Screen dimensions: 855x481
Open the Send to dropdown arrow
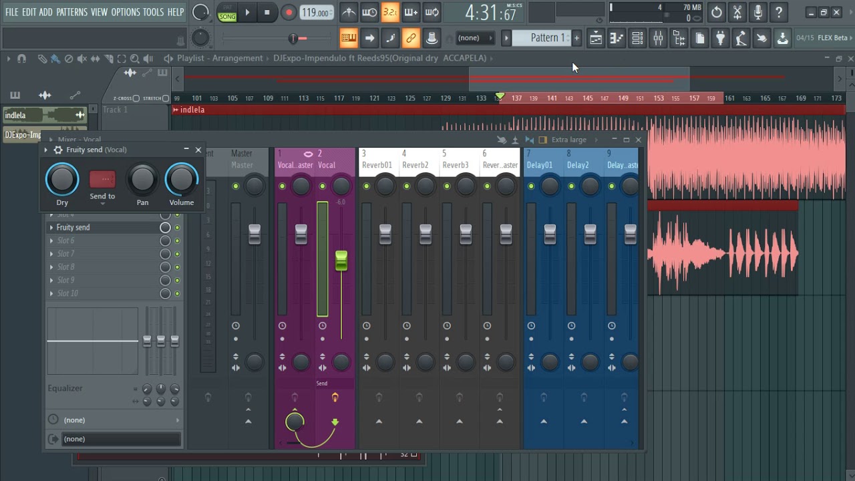click(102, 204)
